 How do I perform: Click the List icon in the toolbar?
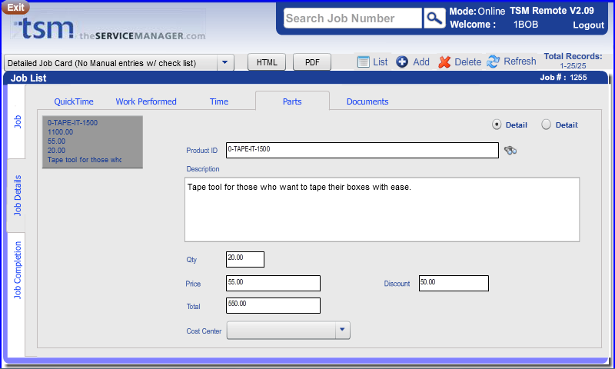(x=363, y=62)
